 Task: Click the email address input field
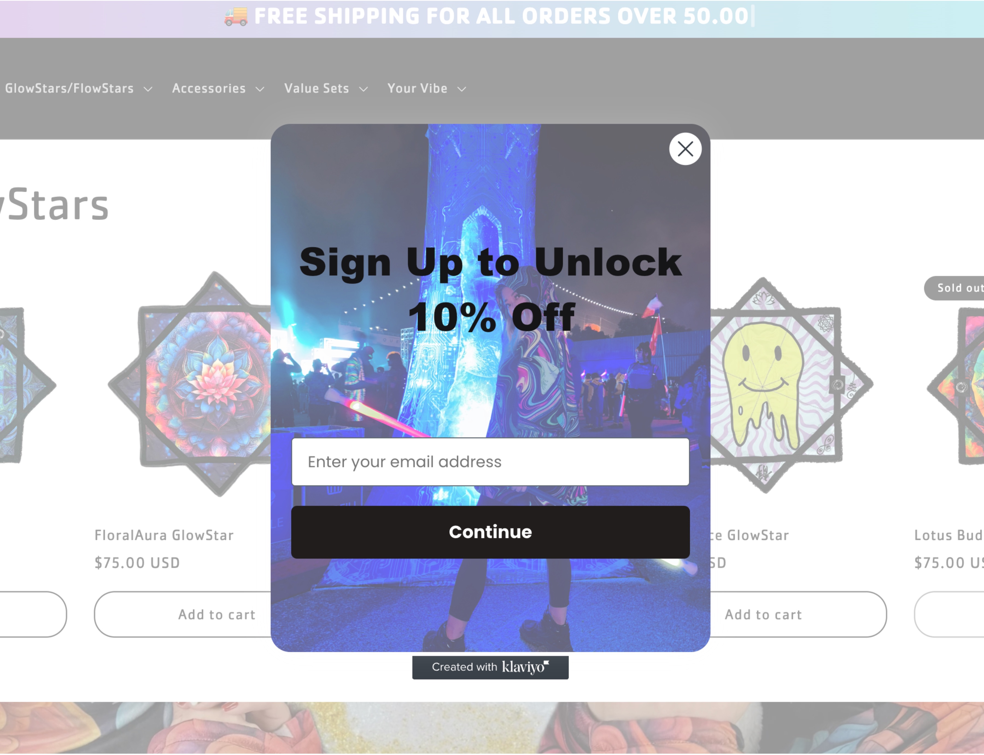490,462
